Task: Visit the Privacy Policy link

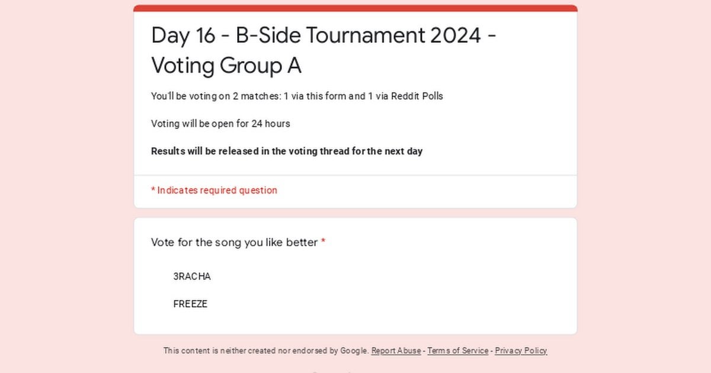Action: click(521, 351)
